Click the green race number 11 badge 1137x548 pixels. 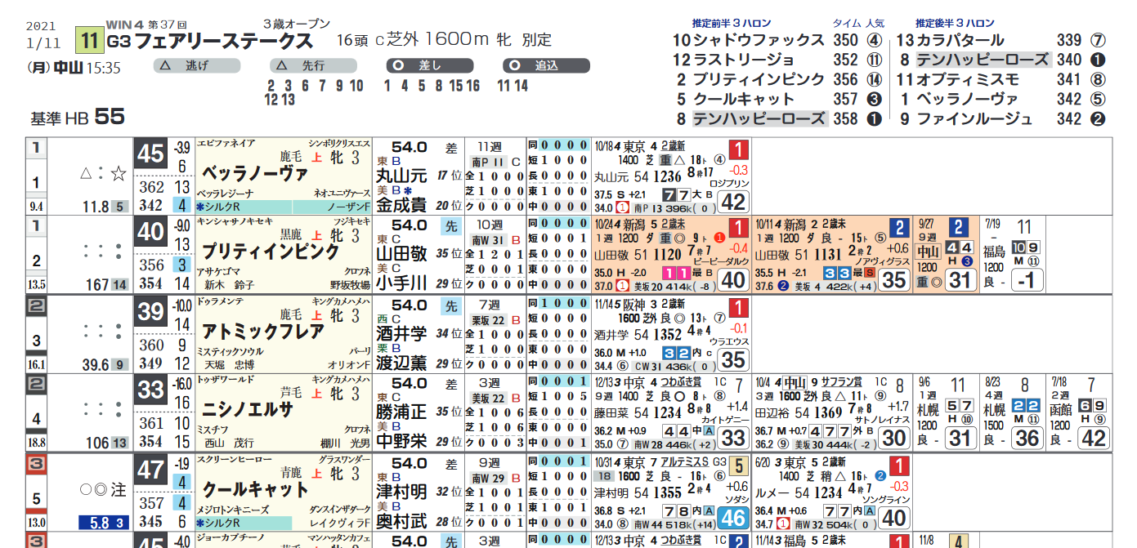(x=89, y=41)
